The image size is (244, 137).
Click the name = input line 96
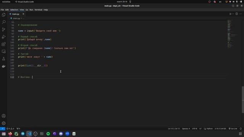click(39, 31)
